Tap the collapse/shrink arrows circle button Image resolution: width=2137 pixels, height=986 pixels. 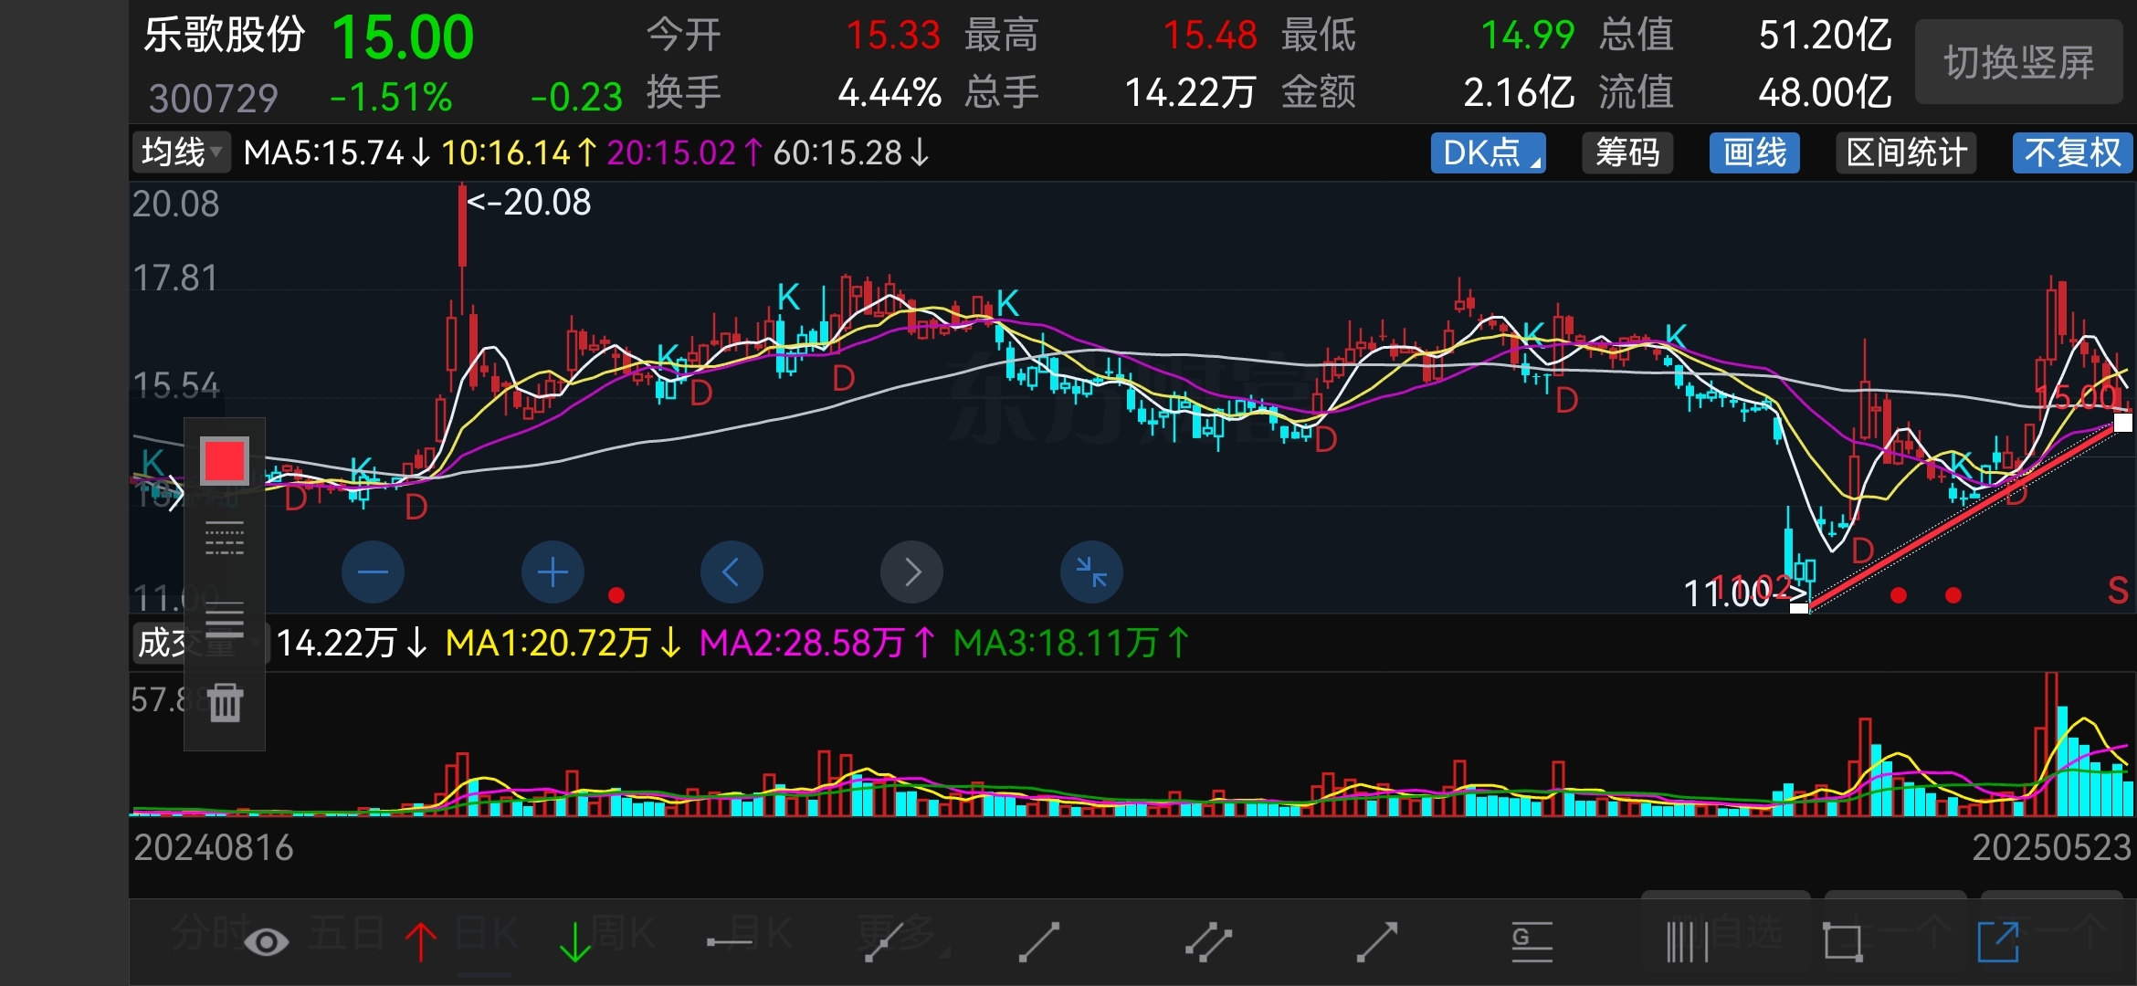pyautogui.click(x=1091, y=572)
